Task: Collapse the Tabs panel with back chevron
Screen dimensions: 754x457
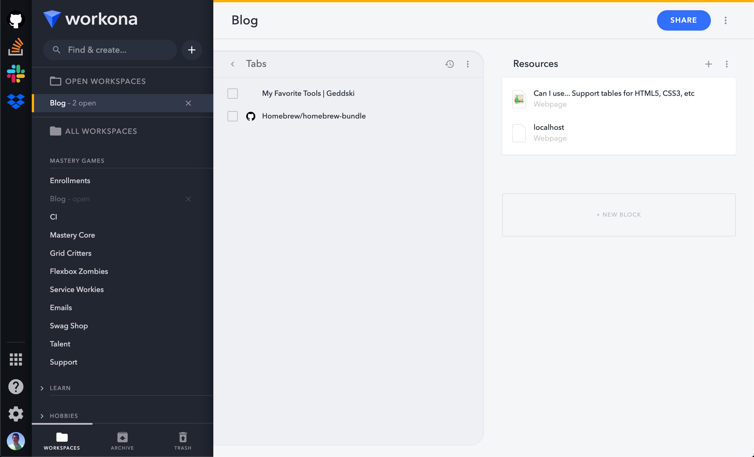Action: [233, 64]
